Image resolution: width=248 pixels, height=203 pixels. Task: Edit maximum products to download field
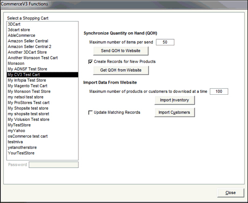coord(219,91)
